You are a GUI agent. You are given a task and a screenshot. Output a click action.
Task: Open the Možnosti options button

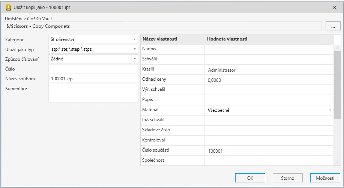pyautogui.click(x=325, y=178)
